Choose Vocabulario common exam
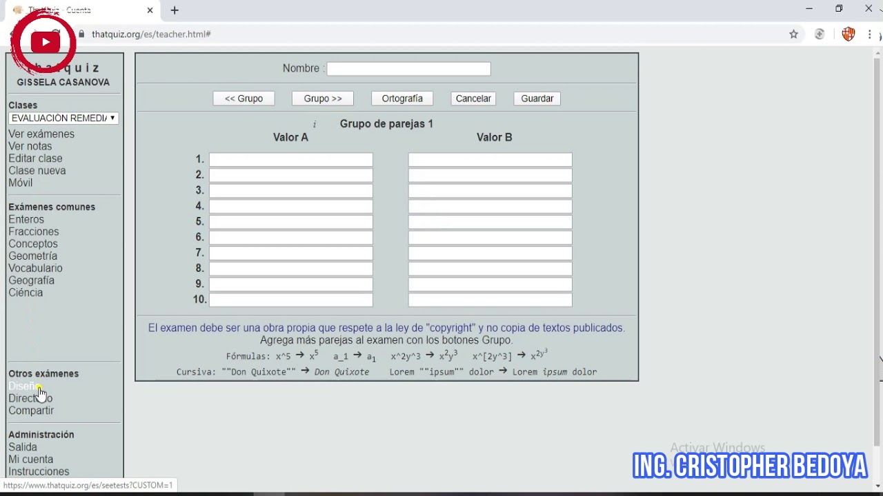 click(35, 268)
